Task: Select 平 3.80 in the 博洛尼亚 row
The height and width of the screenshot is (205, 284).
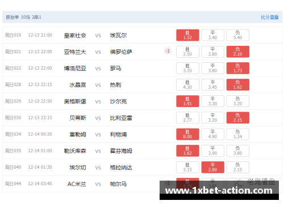Action: 212,68
